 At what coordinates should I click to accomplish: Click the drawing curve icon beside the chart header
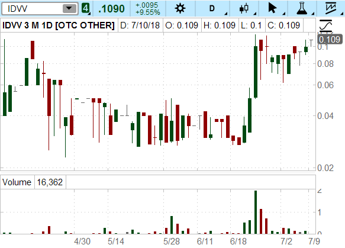325,26
